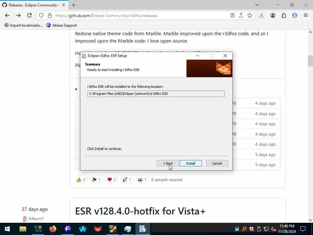Open the r3dfox red fox taskbar icon

[x=98, y=229]
